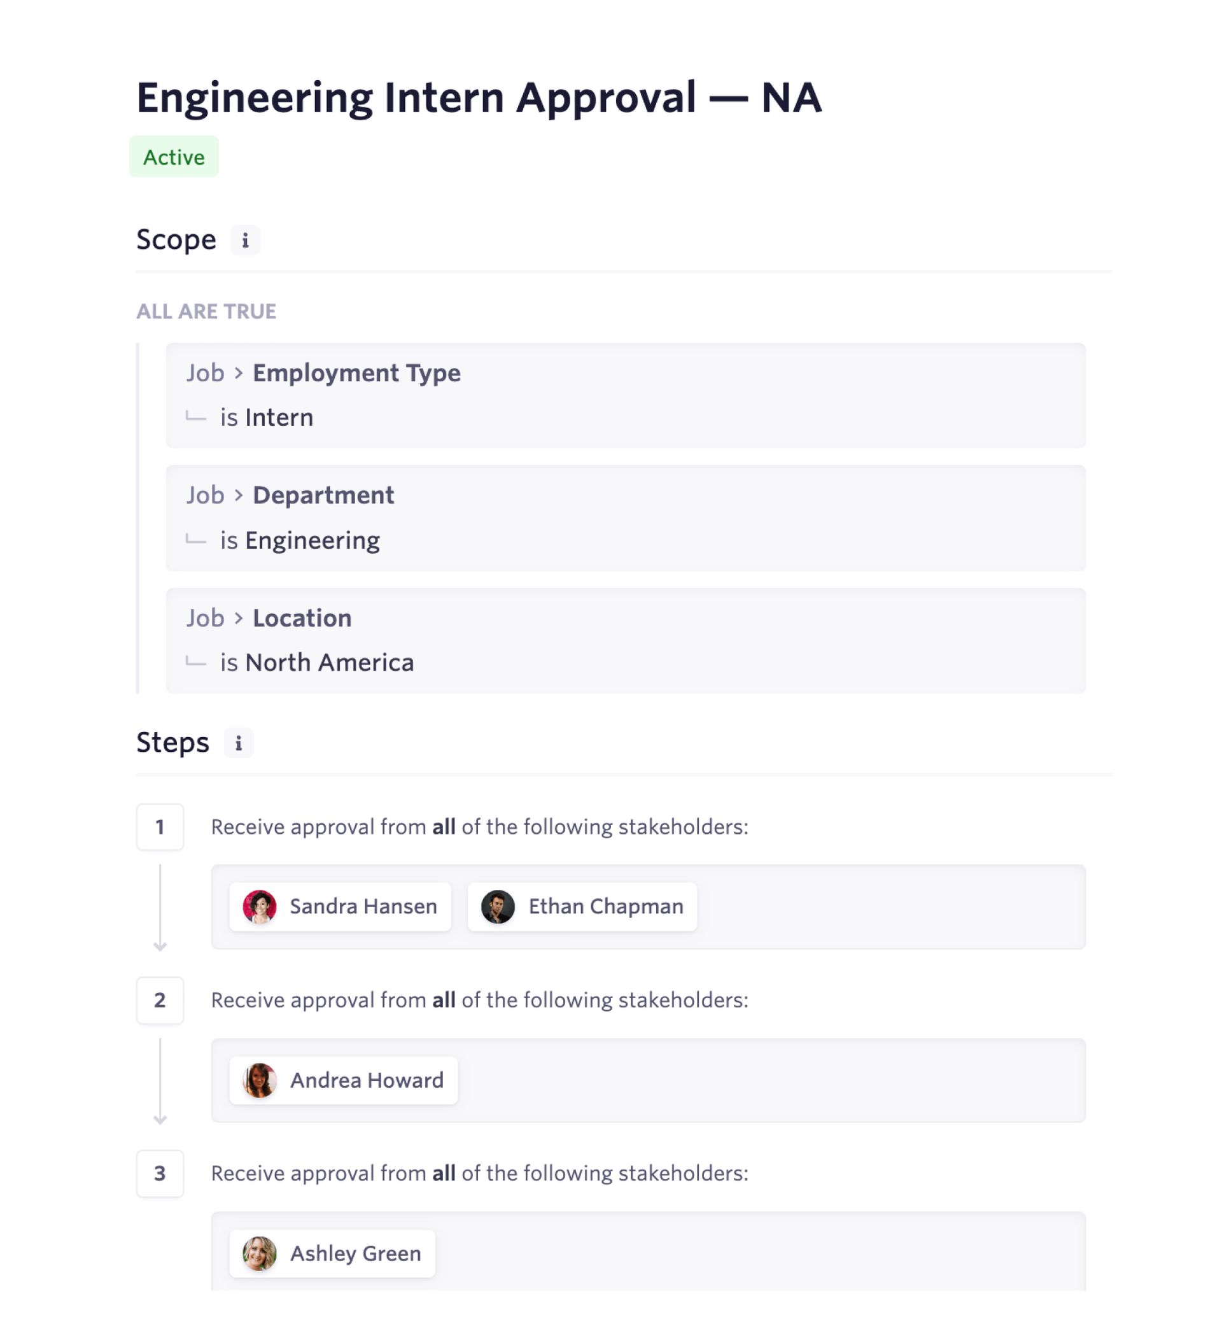This screenshot has width=1222, height=1331.
Task: Select the Employment Type is Intern condition
Action: pyautogui.click(x=624, y=395)
